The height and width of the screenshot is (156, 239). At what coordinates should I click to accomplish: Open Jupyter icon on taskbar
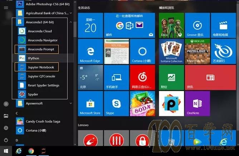[x=43, y=151]
